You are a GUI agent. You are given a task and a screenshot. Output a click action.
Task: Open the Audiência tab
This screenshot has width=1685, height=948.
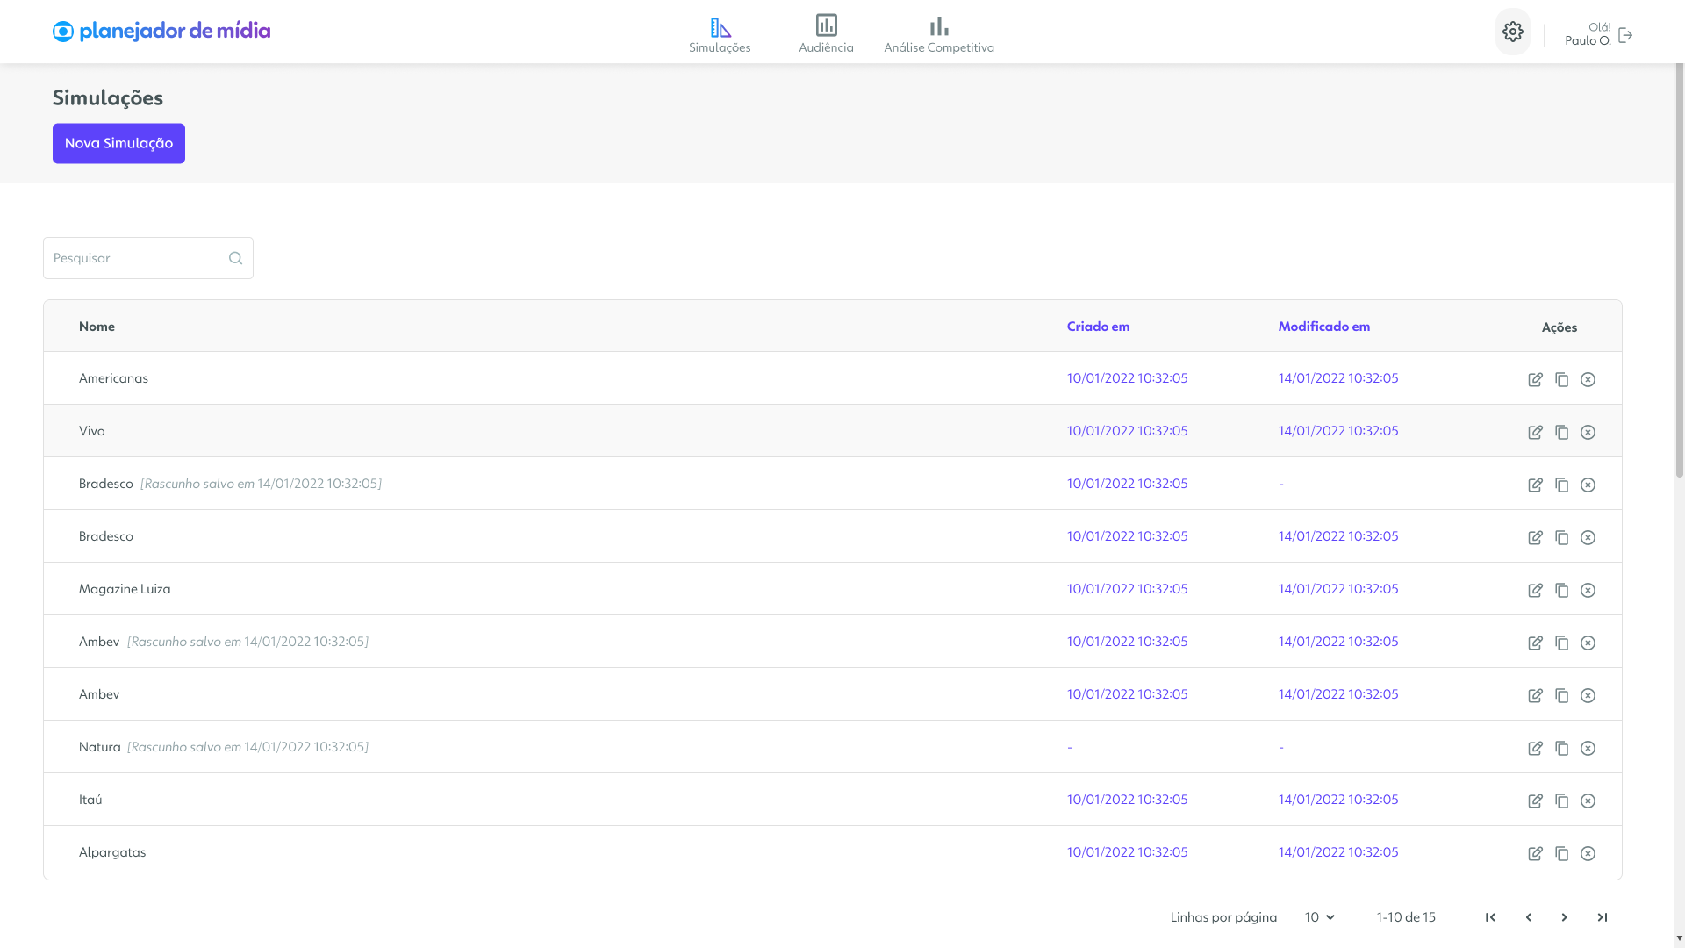pyautogui.click(x=826, y=34)
